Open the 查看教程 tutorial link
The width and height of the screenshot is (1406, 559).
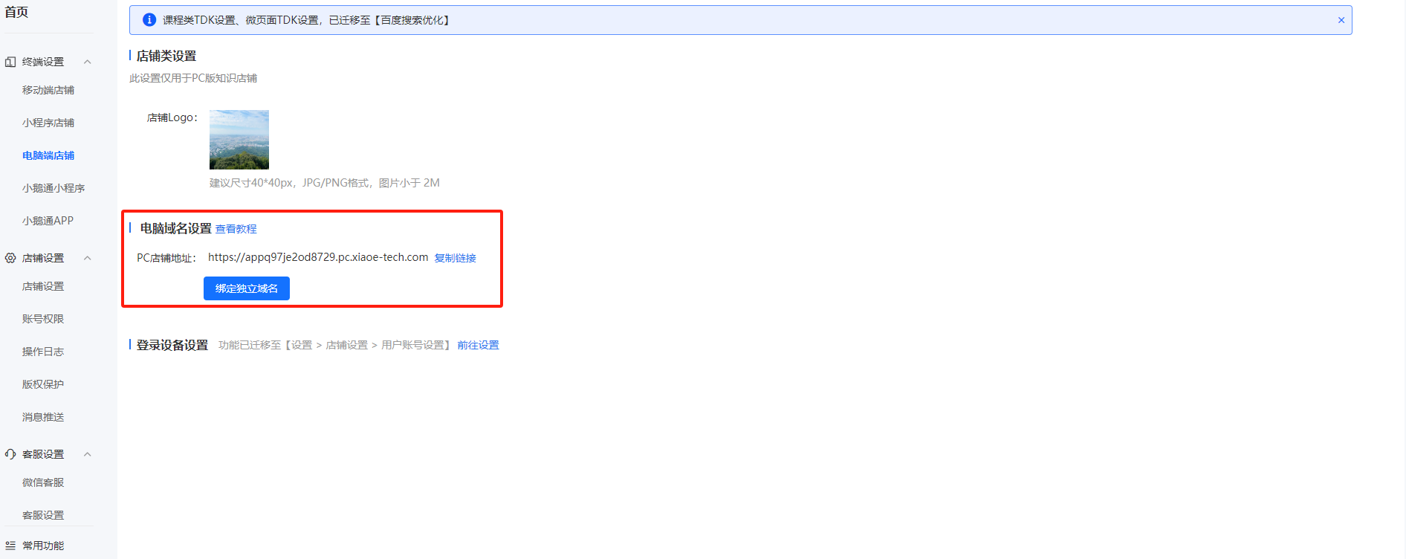236,229
